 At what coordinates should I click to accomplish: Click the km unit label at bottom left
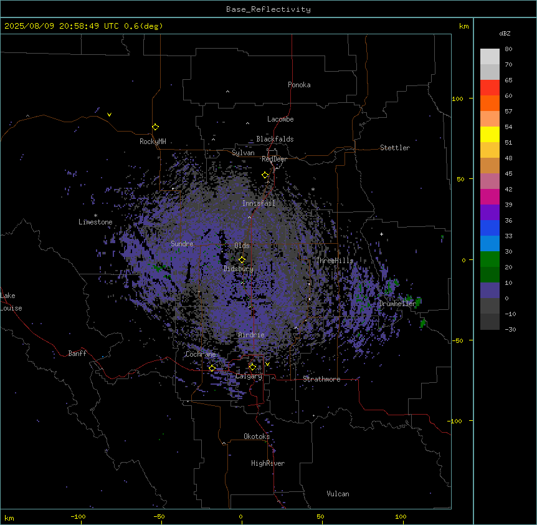tap(9, 518)
